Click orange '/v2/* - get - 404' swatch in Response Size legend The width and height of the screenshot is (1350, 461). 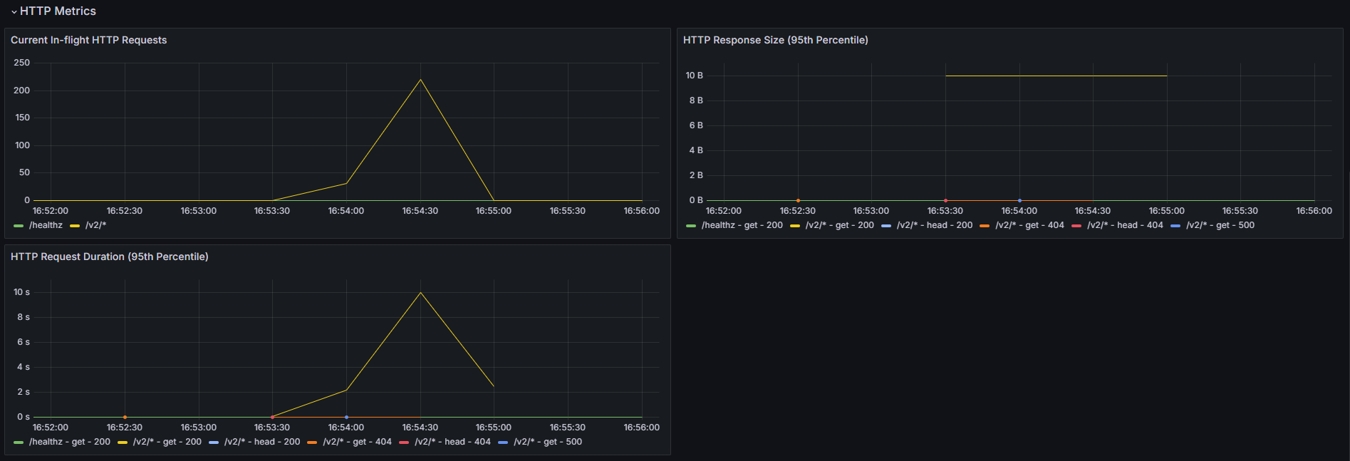tap(985, 226)
